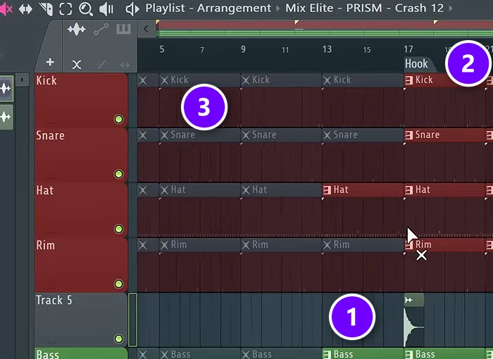Open the arrow after Crash 12 title
The width and height of the screenshot is (493, 359).
(451, 8)
